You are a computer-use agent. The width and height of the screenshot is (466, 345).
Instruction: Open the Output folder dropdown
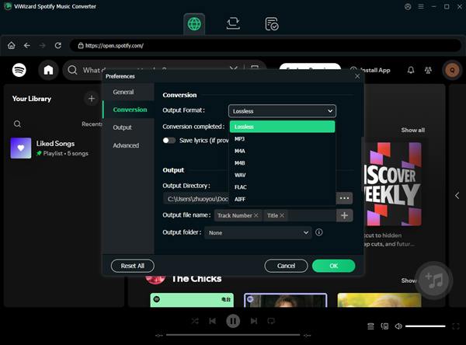258,232
